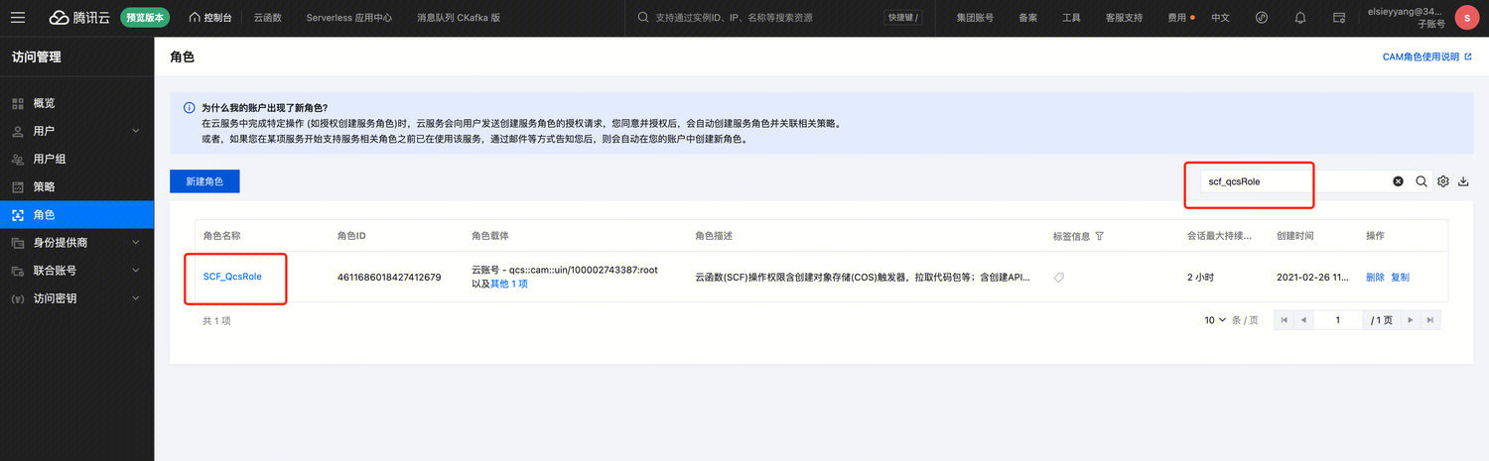The height and width of the screenshot is (461, 1489).
Task: Open the 工具 menu
Action: point(1071,18)
